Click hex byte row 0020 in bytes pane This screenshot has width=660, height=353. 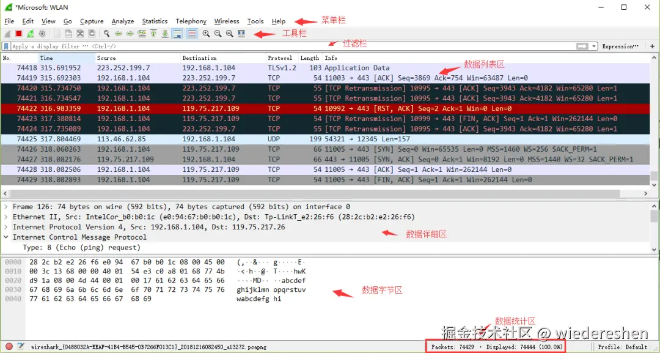(155, 281)
